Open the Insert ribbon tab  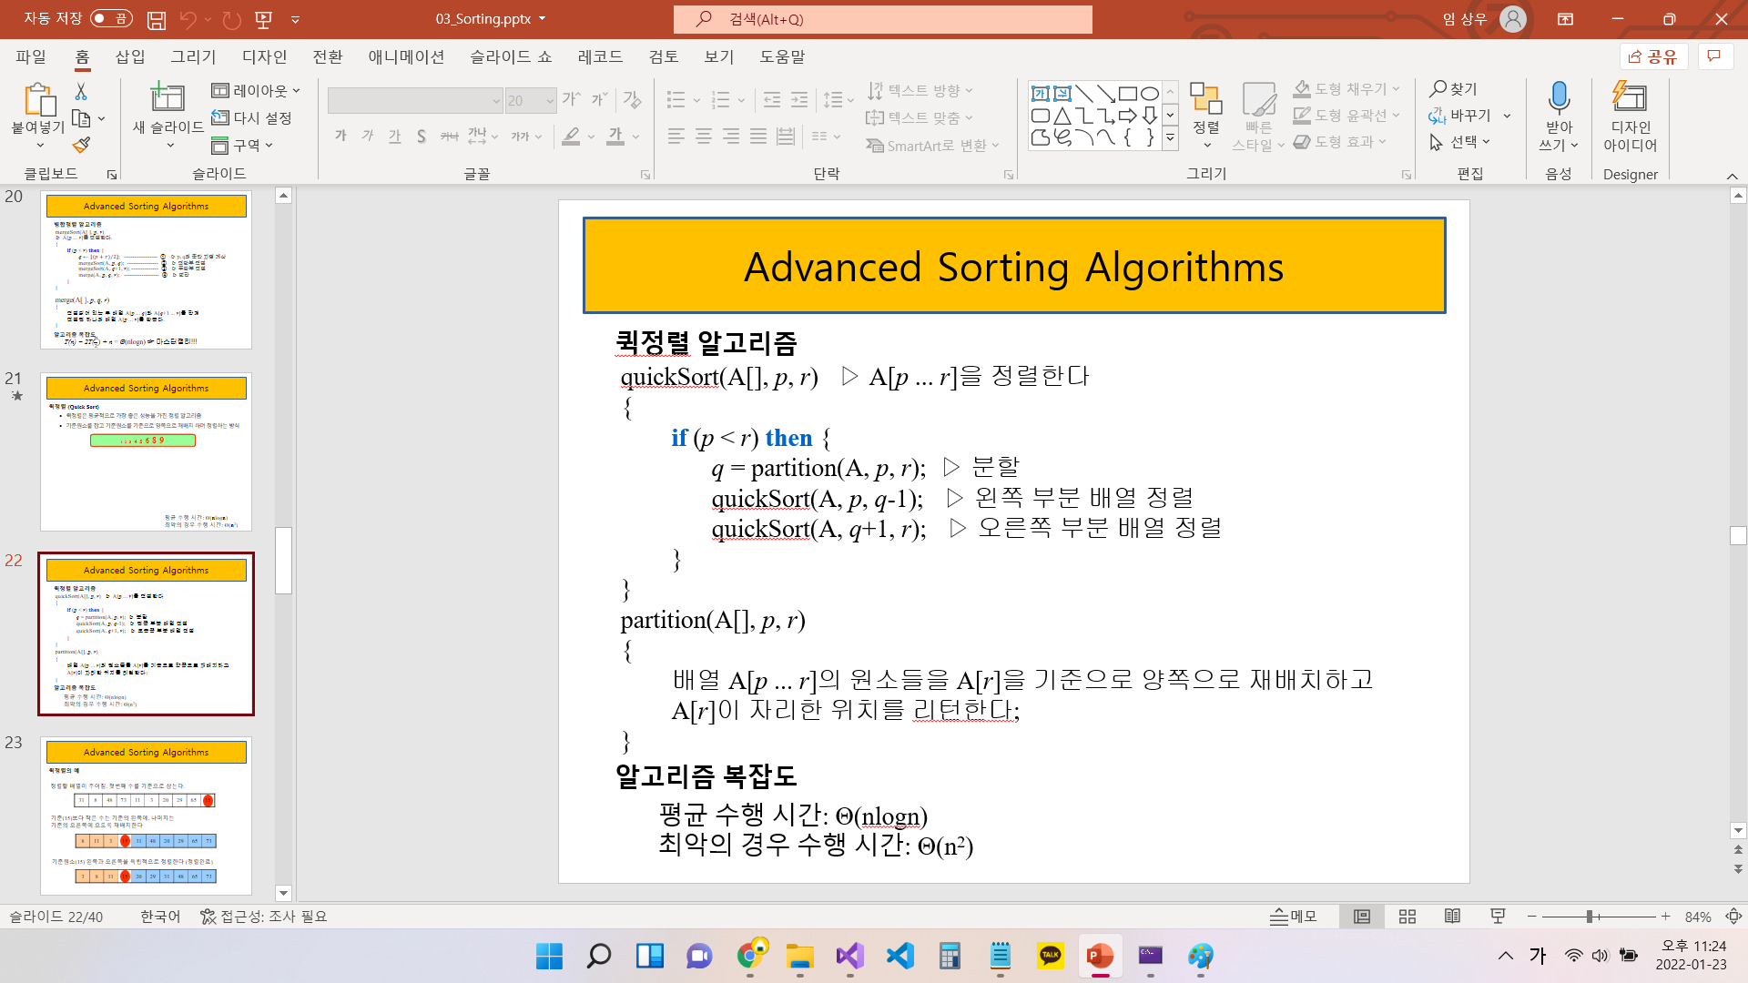130,56
